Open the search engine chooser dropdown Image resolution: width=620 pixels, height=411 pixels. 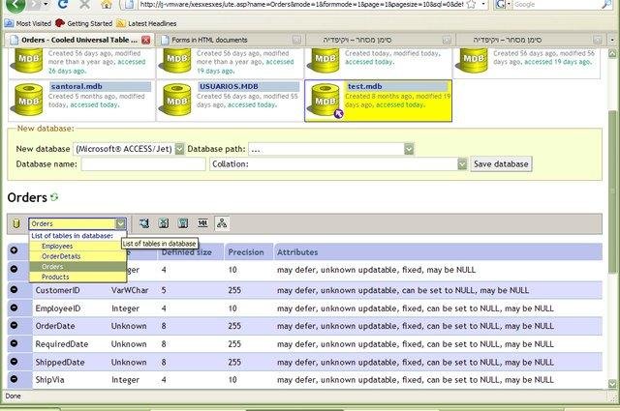click(x=509, y=4)
